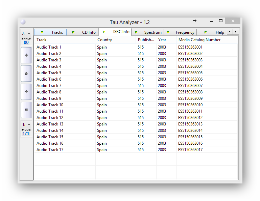This screenshot has height=201, width=260.
Task: Click the right arrow button in sidebar
Action: (26, 91)
